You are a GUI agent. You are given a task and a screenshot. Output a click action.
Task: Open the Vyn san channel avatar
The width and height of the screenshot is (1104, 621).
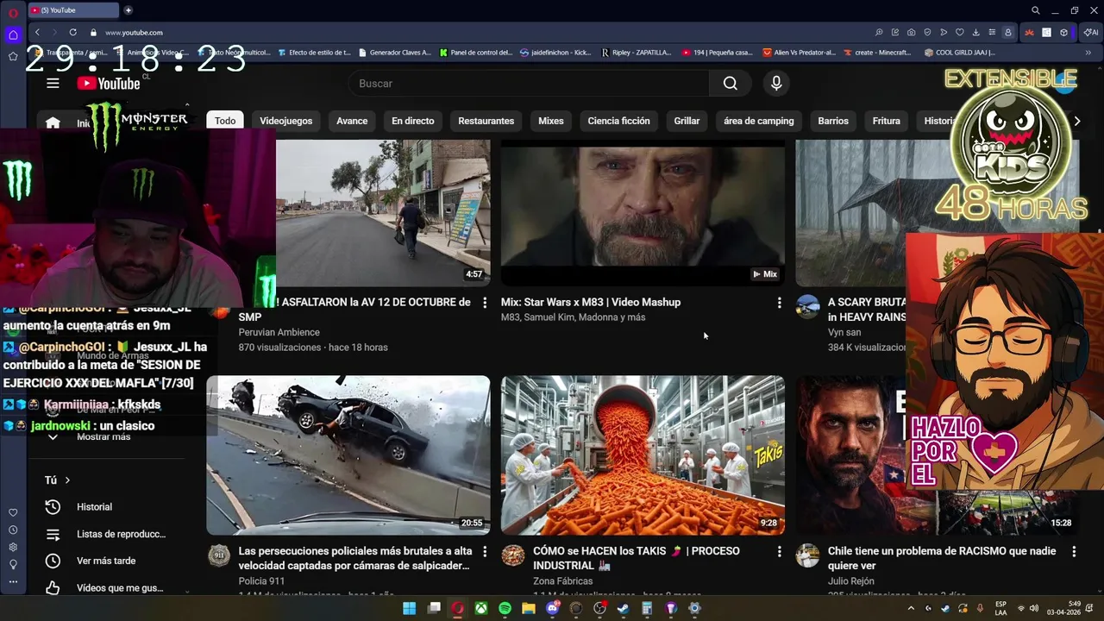coord(807,307)
